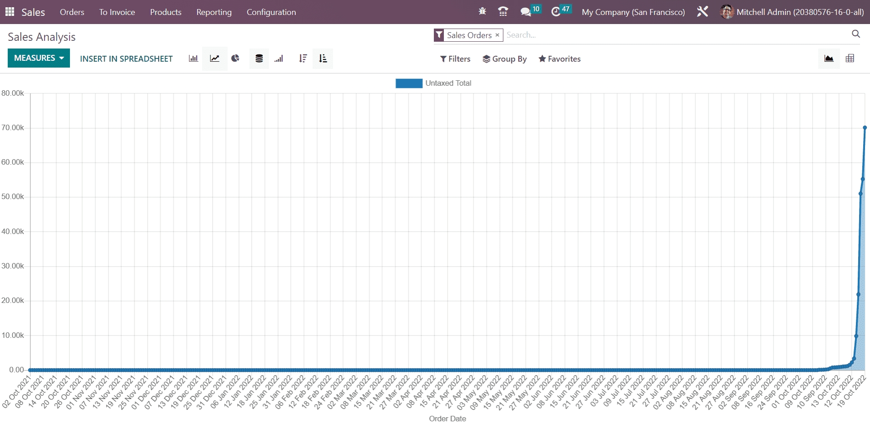Click Insert in Spreadsheet button

click(126, 59)
